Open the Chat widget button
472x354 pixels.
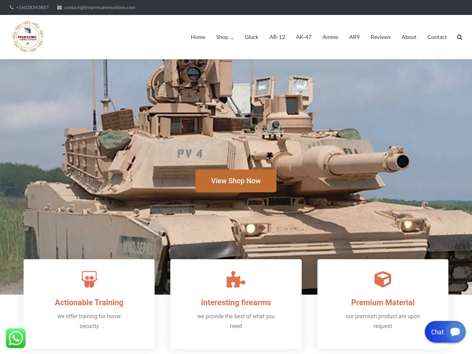tap(445, 332)
